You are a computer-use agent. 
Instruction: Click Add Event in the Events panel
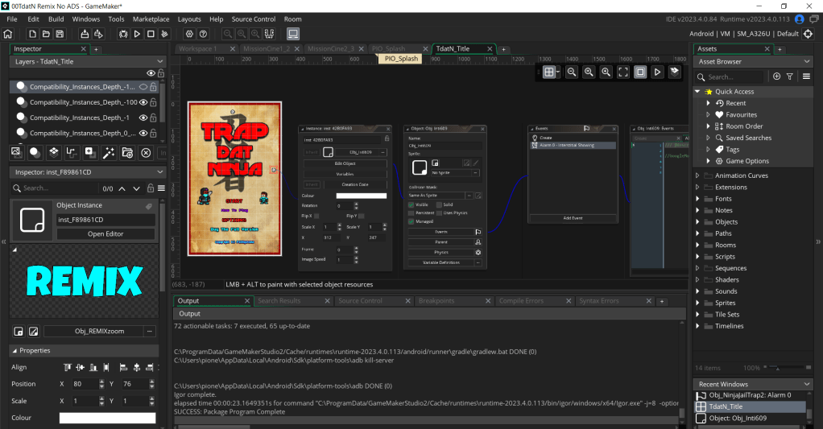coord(573,218)
